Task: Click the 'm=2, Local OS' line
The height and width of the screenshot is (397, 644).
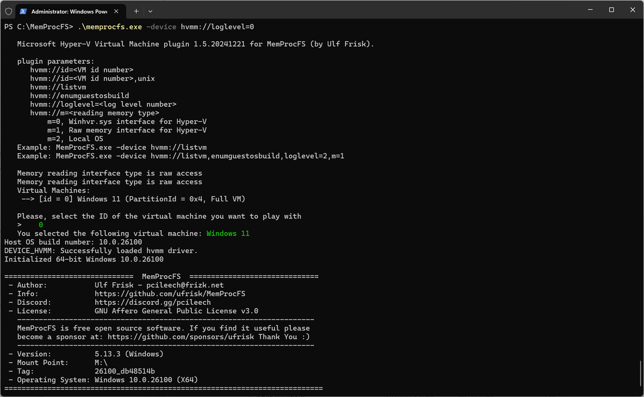Action: tap(75, 138)
